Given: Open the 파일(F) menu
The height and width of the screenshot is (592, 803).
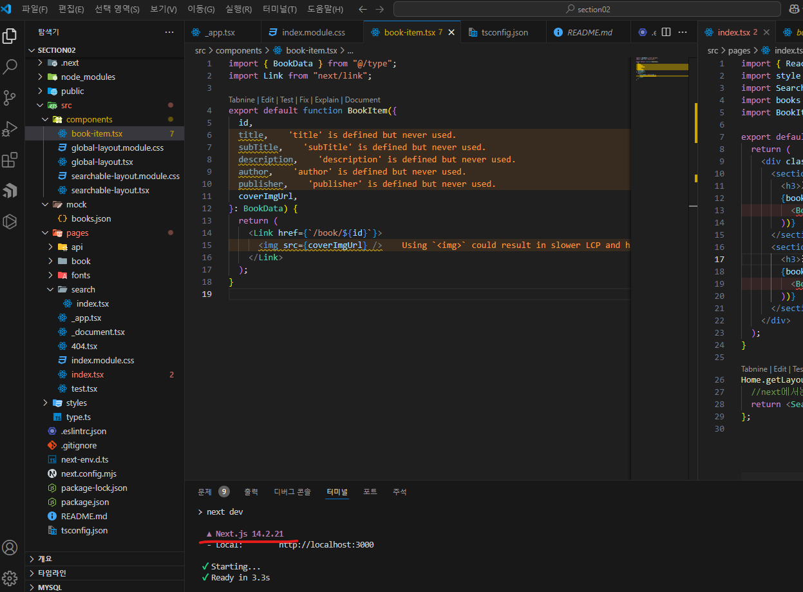Looking at the screenshot, I should [x=35, y=10].
